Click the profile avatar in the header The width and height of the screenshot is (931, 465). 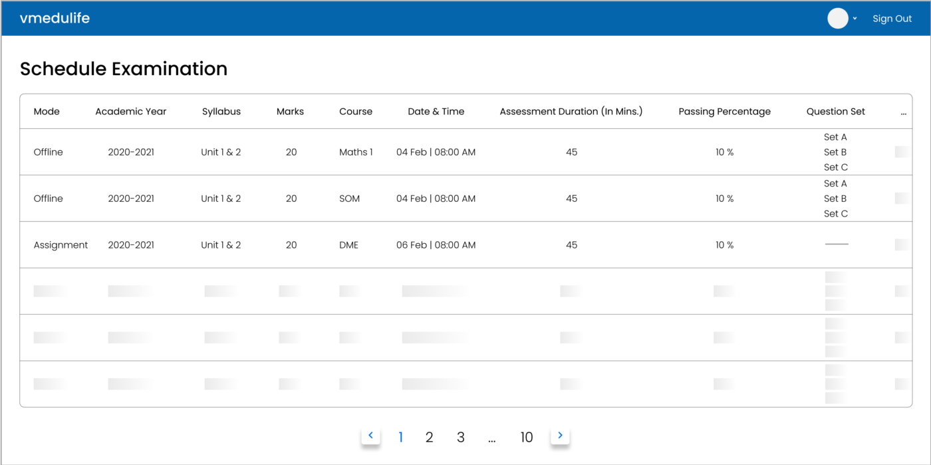click(837, 18)
